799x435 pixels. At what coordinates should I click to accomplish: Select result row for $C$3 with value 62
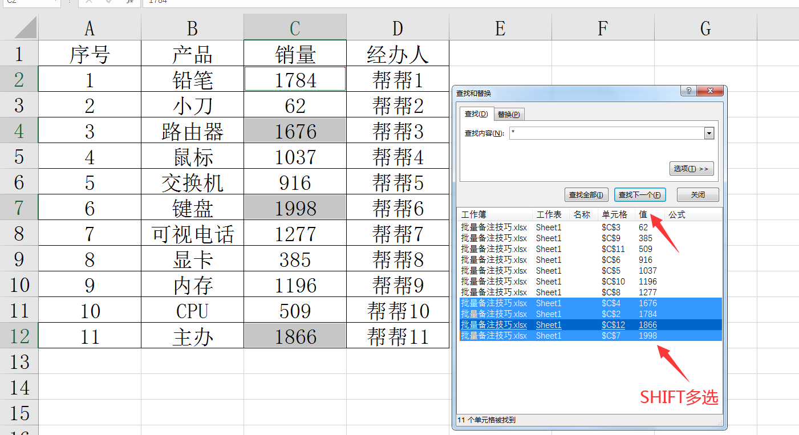590,227
